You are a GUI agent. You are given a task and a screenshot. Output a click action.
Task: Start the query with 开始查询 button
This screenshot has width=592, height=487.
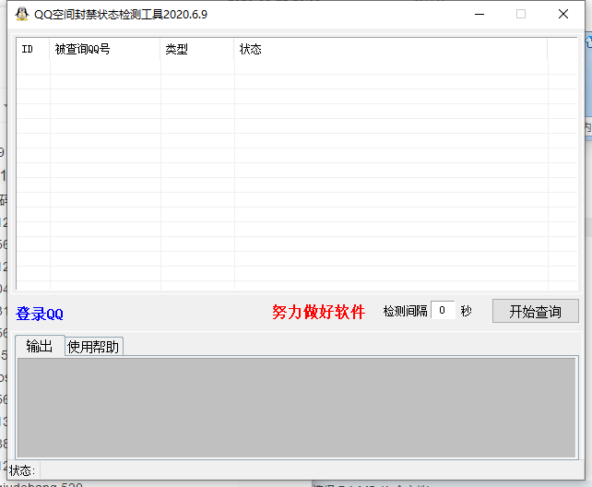click(536, 311)
